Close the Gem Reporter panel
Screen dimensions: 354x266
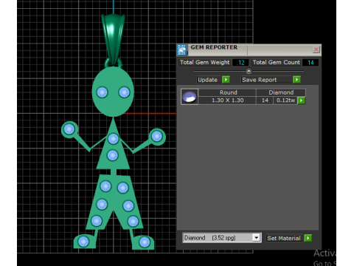point(316,50)
